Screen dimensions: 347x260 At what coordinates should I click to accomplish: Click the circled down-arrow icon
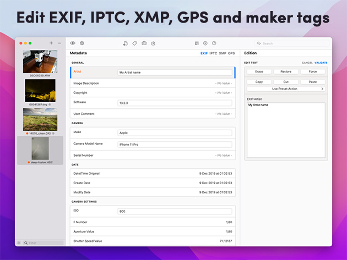tap(205, 43)
